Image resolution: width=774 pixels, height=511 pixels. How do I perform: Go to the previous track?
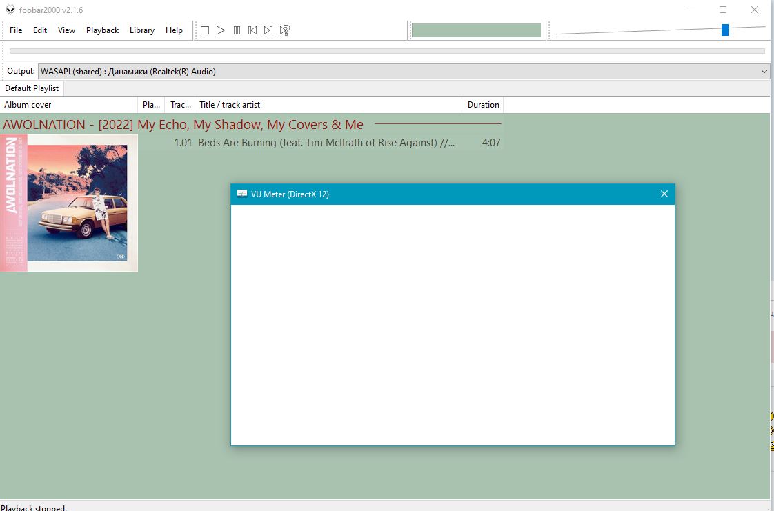click(252, 30)
